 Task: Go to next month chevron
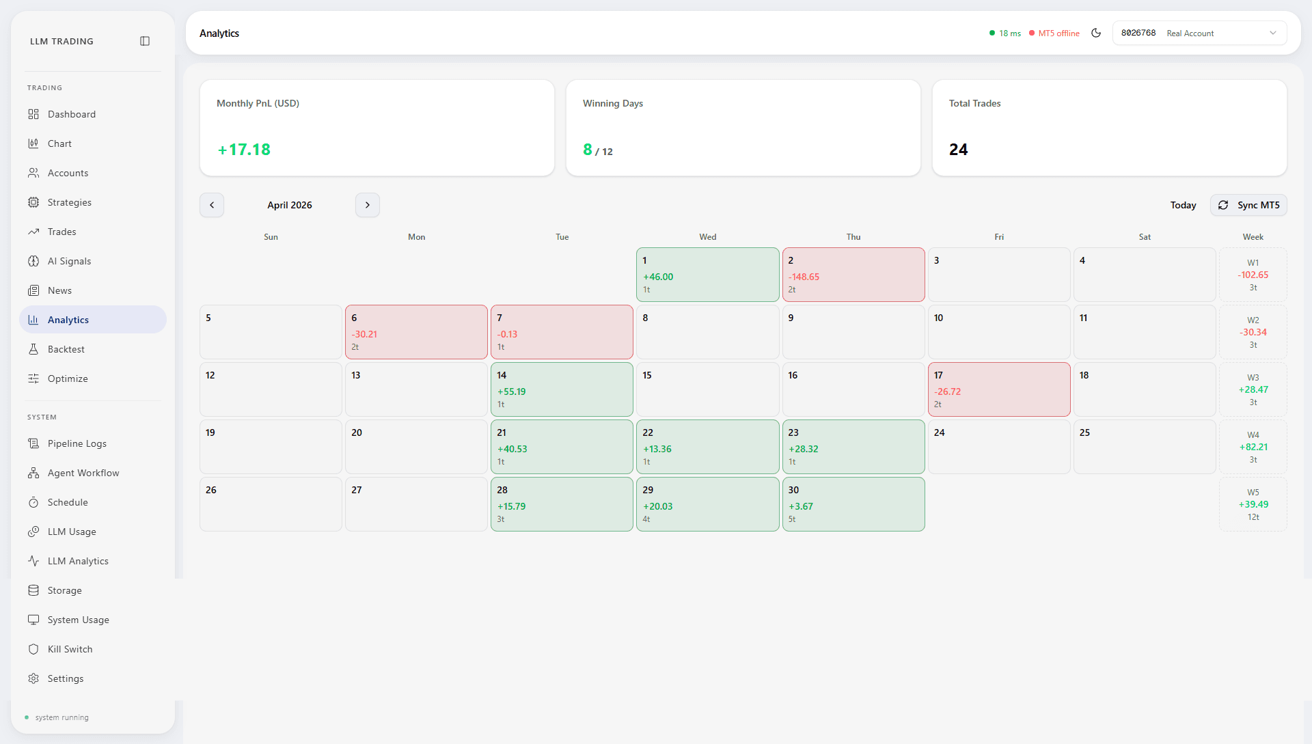click(368, 205)
